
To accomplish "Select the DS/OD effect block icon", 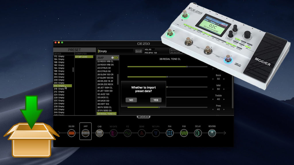I will coord(71,133).
